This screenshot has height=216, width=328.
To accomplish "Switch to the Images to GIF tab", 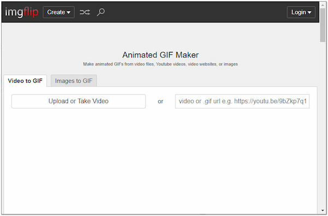I will point(74,81).
